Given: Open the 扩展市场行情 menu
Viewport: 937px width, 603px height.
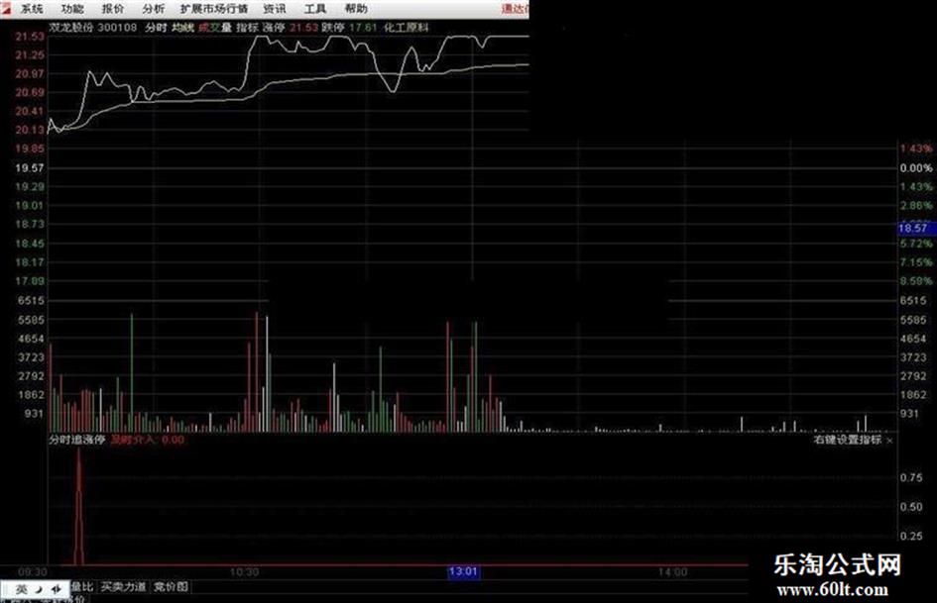Looking at the screenshot, I should tap(214, 9).
